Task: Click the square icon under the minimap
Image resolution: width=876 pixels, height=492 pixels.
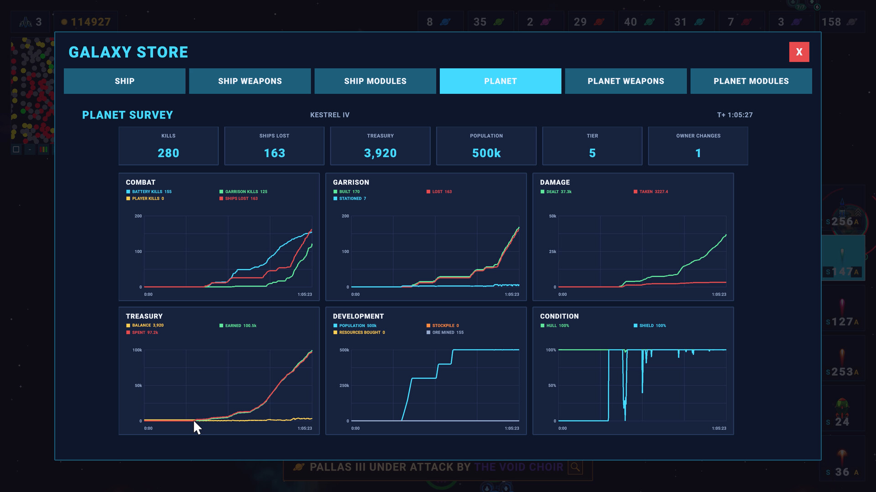Action: 16,149
